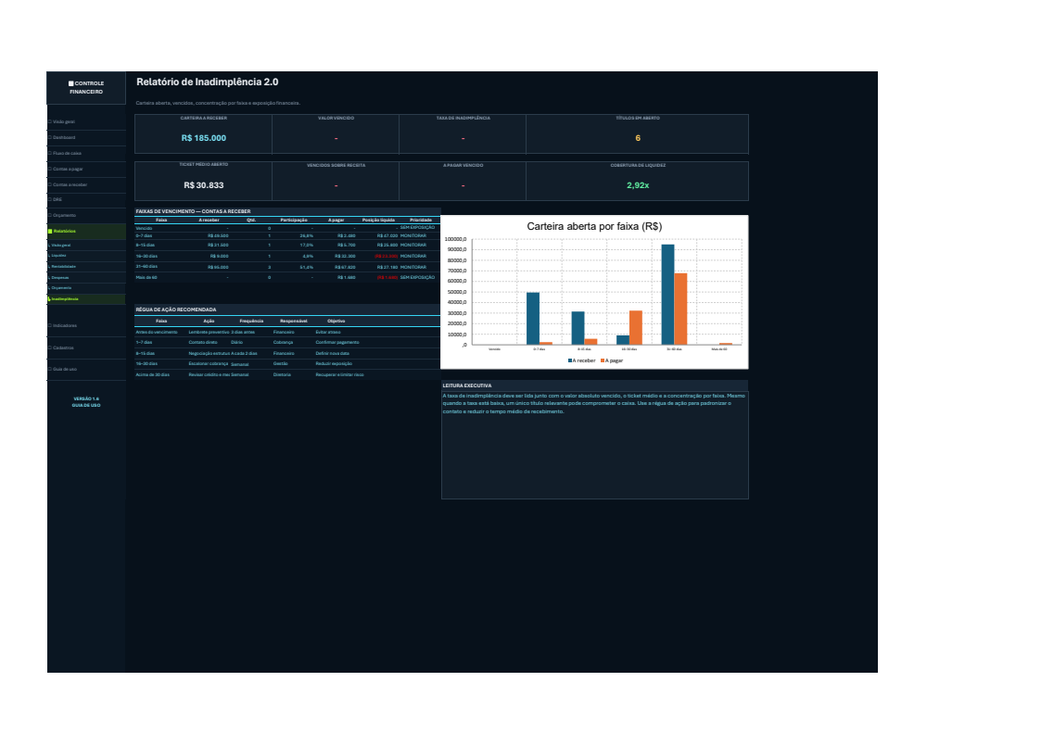Screen dimensions: 1054x745
Task: Click the blue A receber legend swatch
Action: 570,360
